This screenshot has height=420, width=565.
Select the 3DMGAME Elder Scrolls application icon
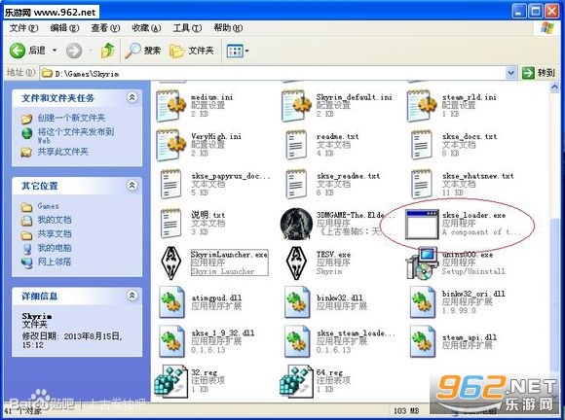tap(296, 224)
